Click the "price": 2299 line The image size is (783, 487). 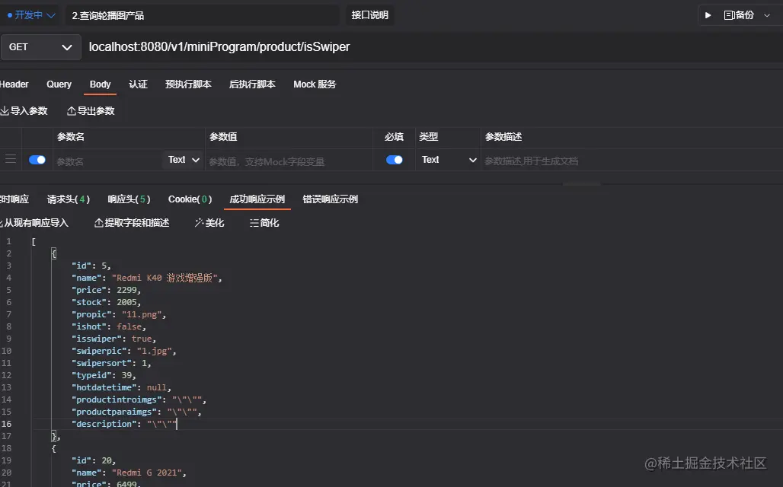[x=107, y=290]
